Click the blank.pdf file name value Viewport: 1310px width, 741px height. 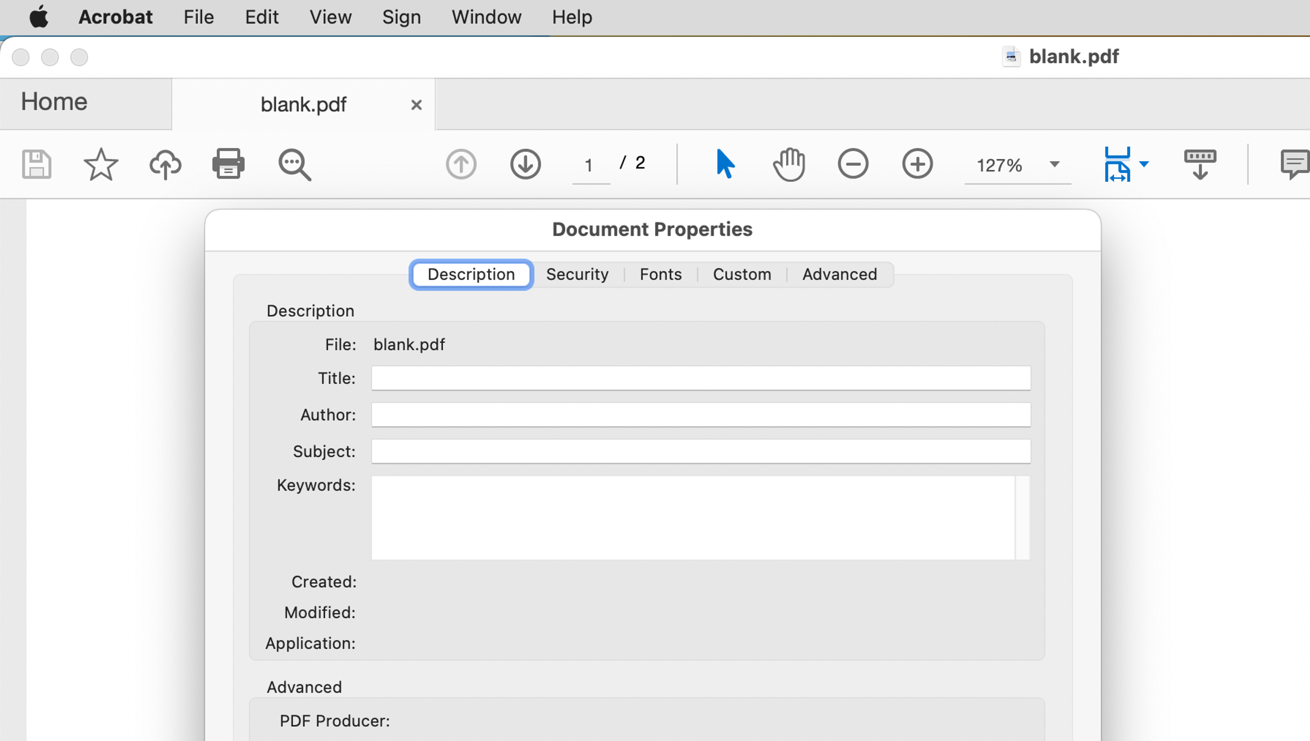[x=409, y=344]
